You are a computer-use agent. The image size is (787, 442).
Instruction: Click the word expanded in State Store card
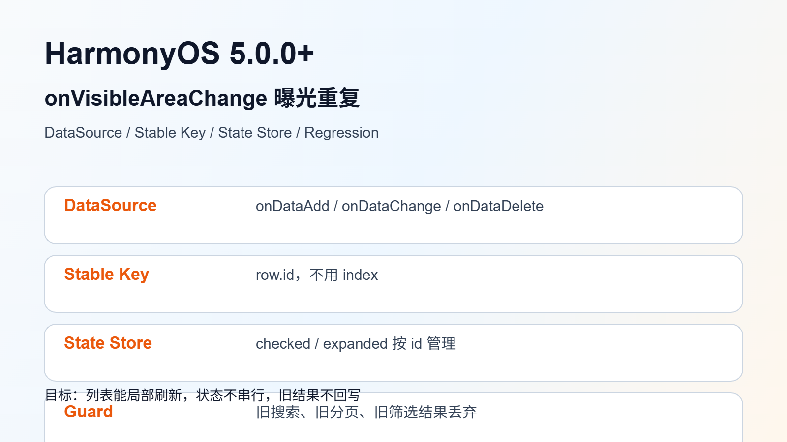(x=355, y=344)
